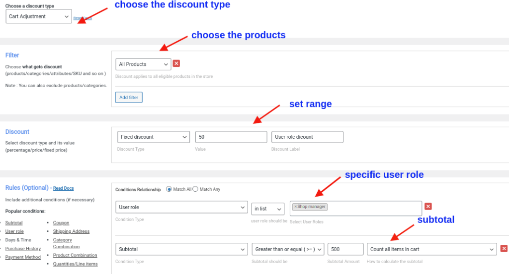Open the Read Docs link beside Rules
The height and width of the screenshot is (274, 509).
pyautogui.click(x=64, y=188)
